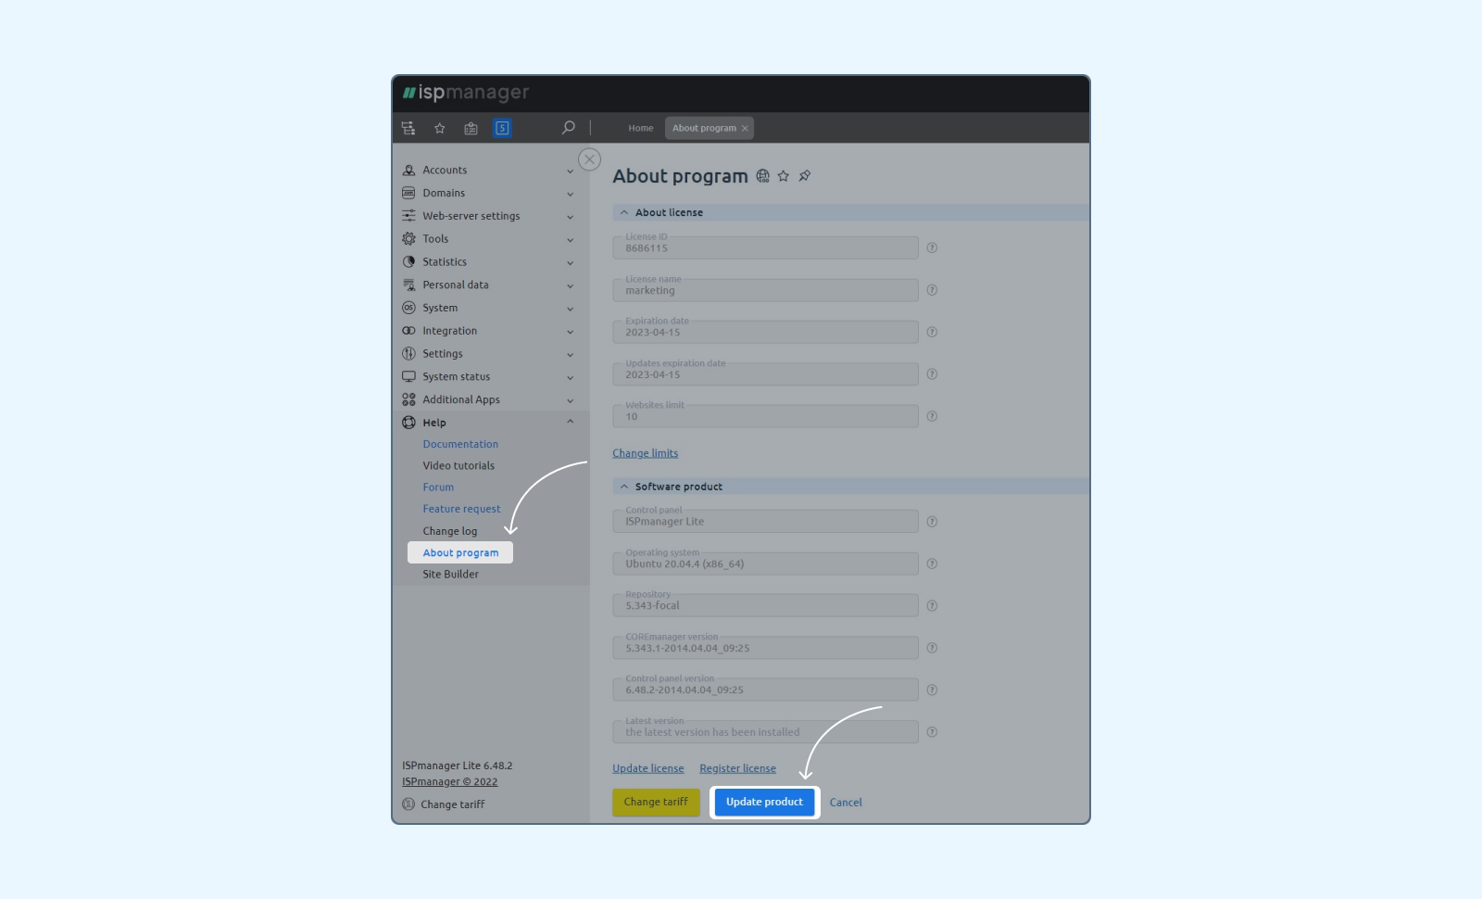1482x899 pixels.
Task: Click the System status monitor icon
Action: click(x=408, y=377)
